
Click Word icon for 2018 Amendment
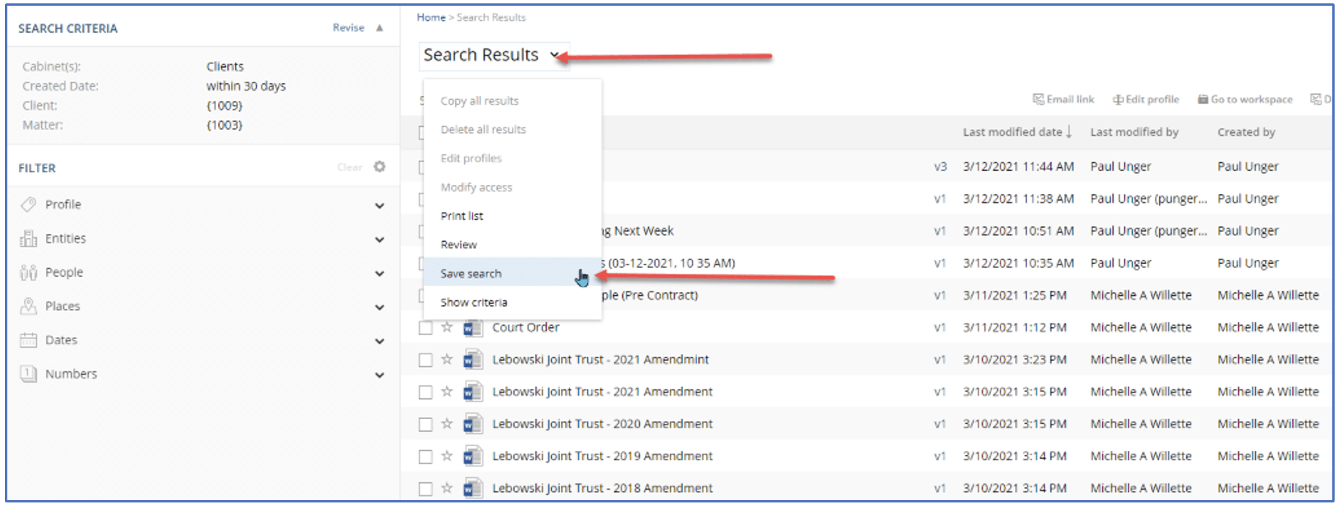coord(473,489)
